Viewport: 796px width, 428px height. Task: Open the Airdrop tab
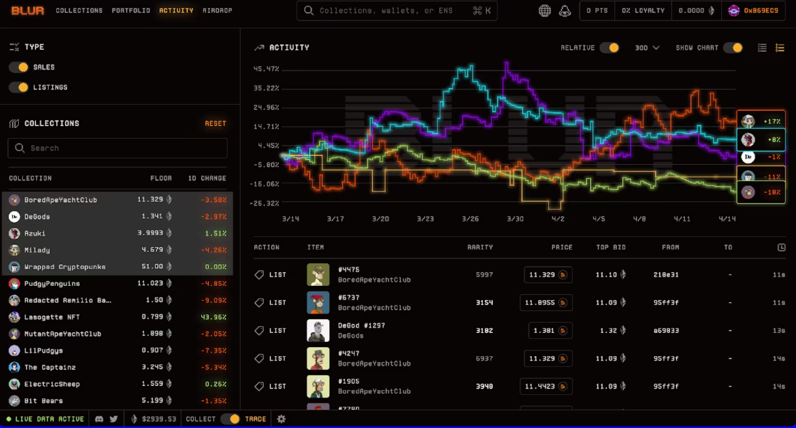pyautogui.click(x=217, y=11)
